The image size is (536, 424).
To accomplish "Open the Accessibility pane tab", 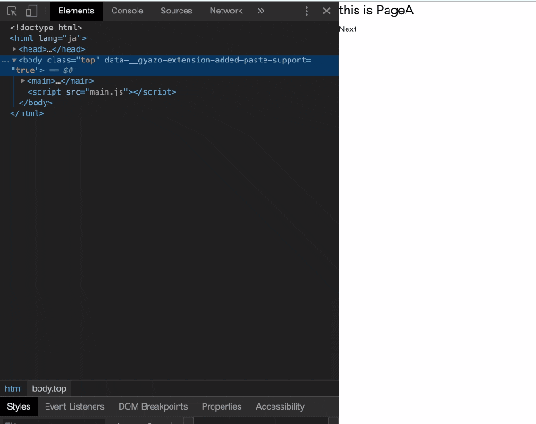I will pos(280,406).
